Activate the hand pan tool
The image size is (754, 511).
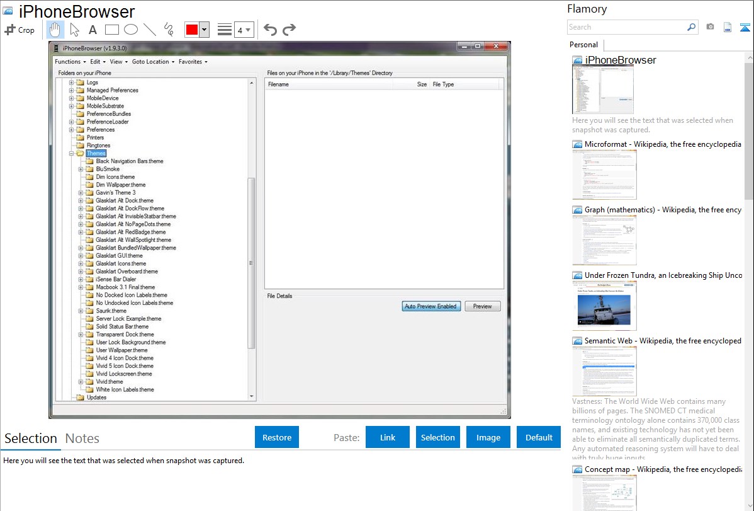pos(55,30)
